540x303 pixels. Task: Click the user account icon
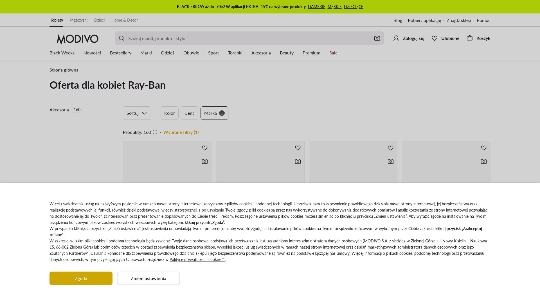click(x=396, y=38)
